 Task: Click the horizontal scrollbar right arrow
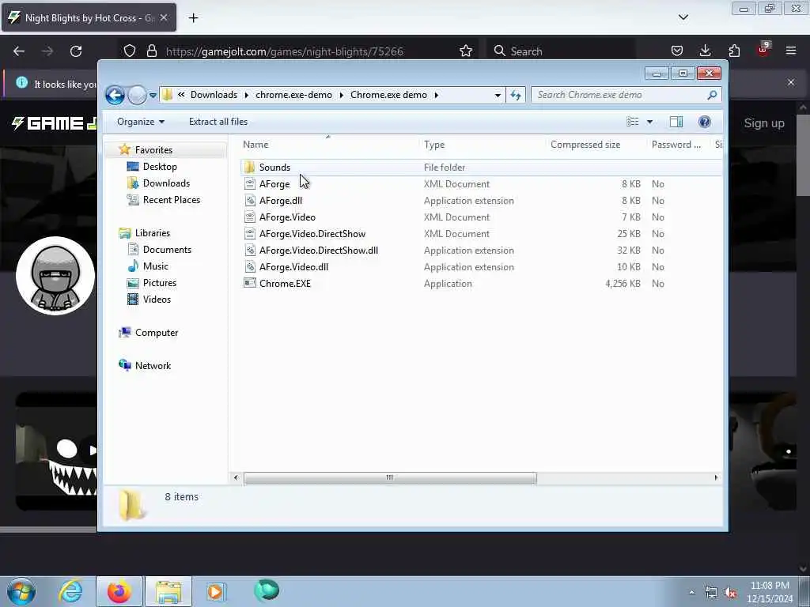[x=716, y=478]
